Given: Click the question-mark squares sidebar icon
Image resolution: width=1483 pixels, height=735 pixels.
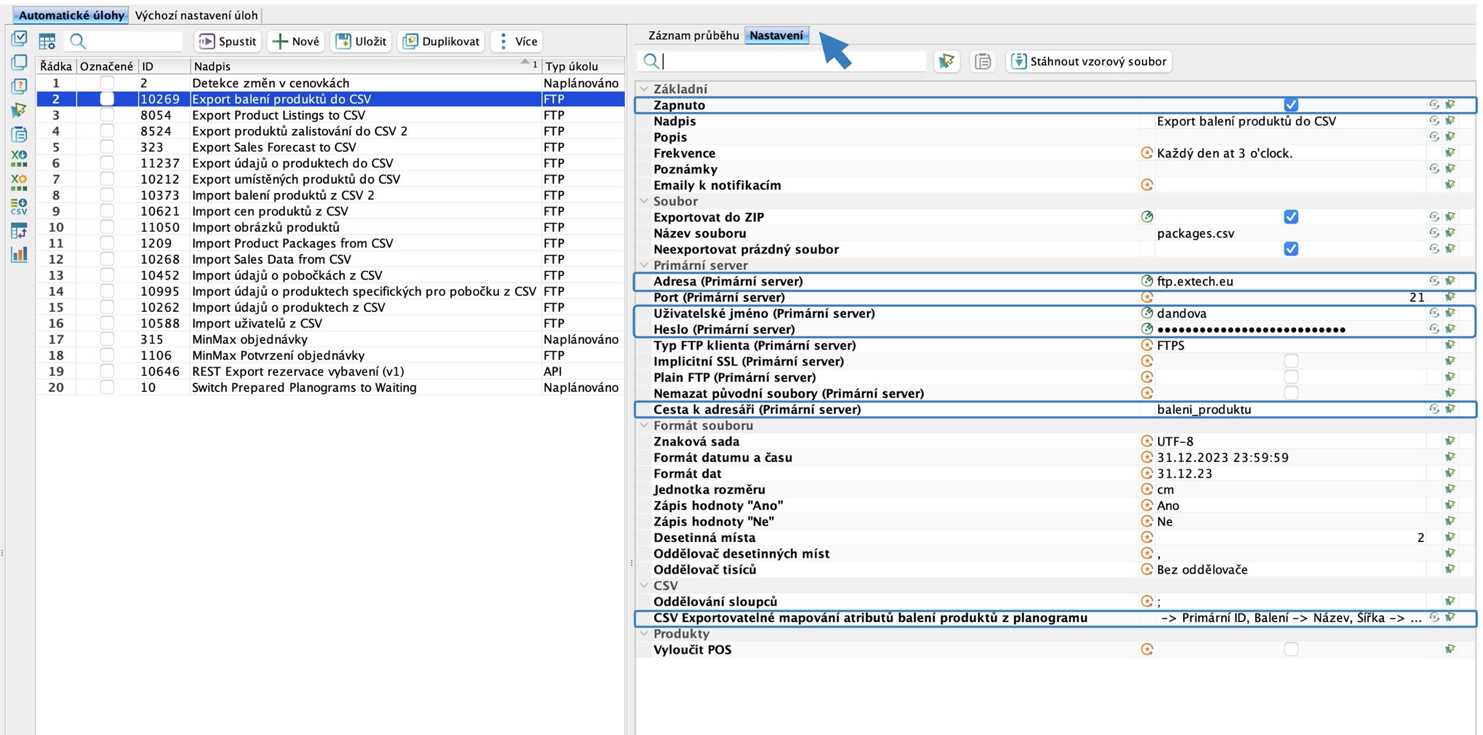Looking at the screenshot, I should tap(19, 86).
